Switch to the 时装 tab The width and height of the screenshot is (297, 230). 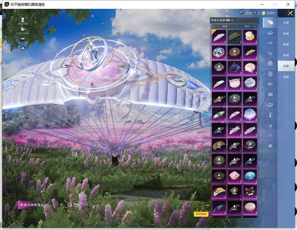pos(286,23)
